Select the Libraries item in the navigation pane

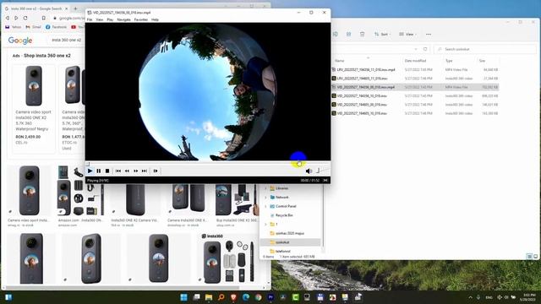pos(281,188)
